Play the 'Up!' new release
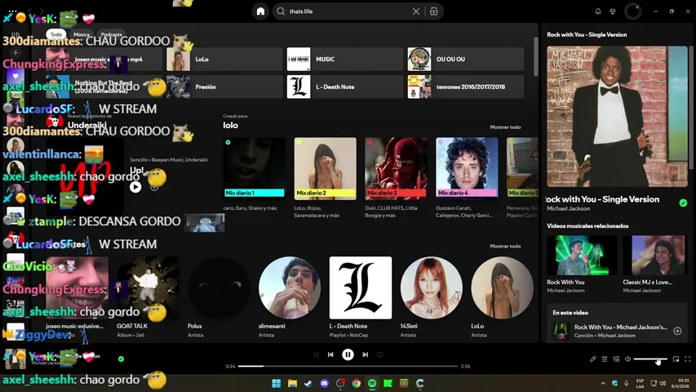Screen dimensions: 696x392 pos(135,187)
